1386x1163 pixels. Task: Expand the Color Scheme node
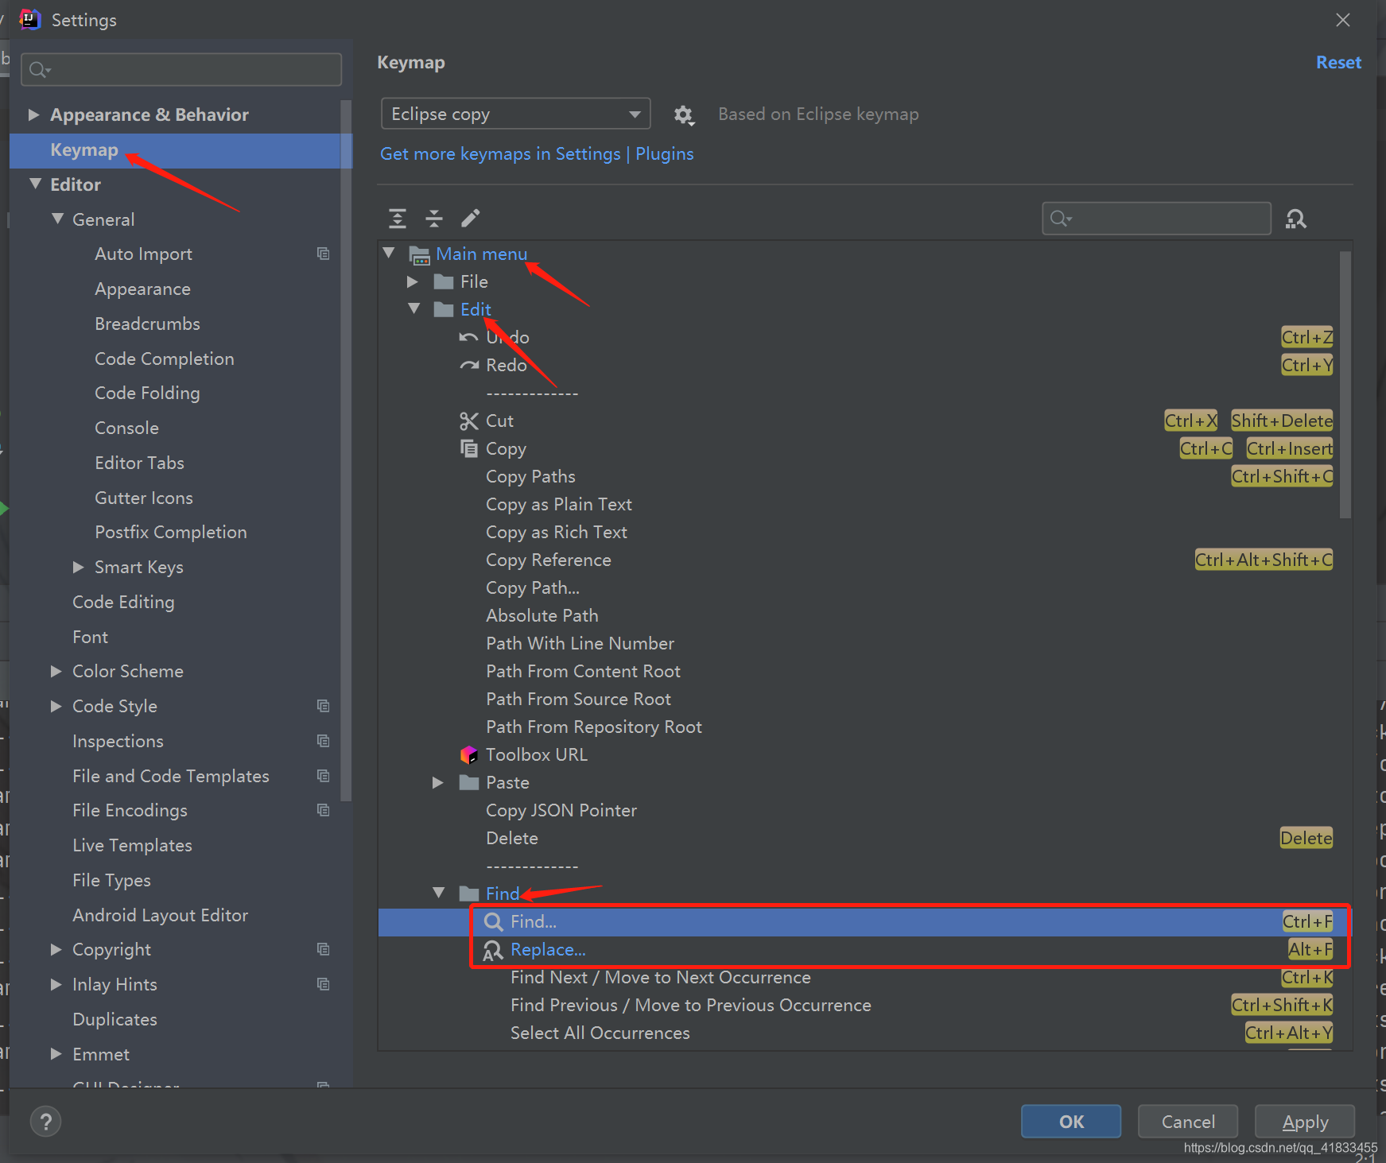[x=56, y=671]
